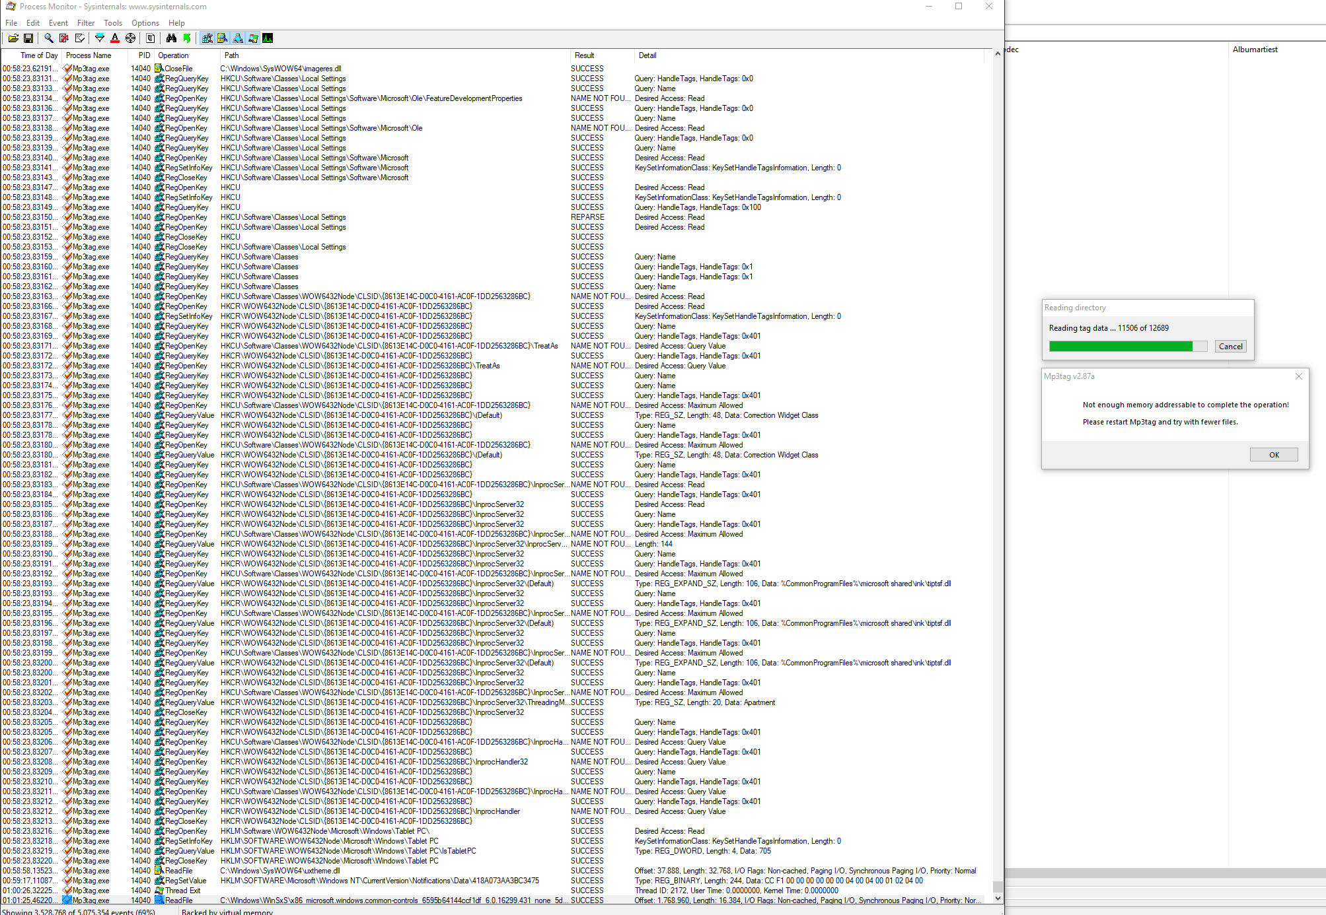Toggle Show Network Activity button
1326x915 pixels.
238,38
